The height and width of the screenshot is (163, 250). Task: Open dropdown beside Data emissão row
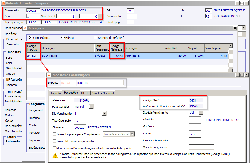243,28
